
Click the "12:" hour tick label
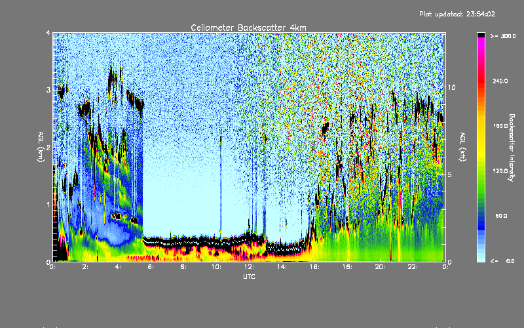[x=249, y=267]
